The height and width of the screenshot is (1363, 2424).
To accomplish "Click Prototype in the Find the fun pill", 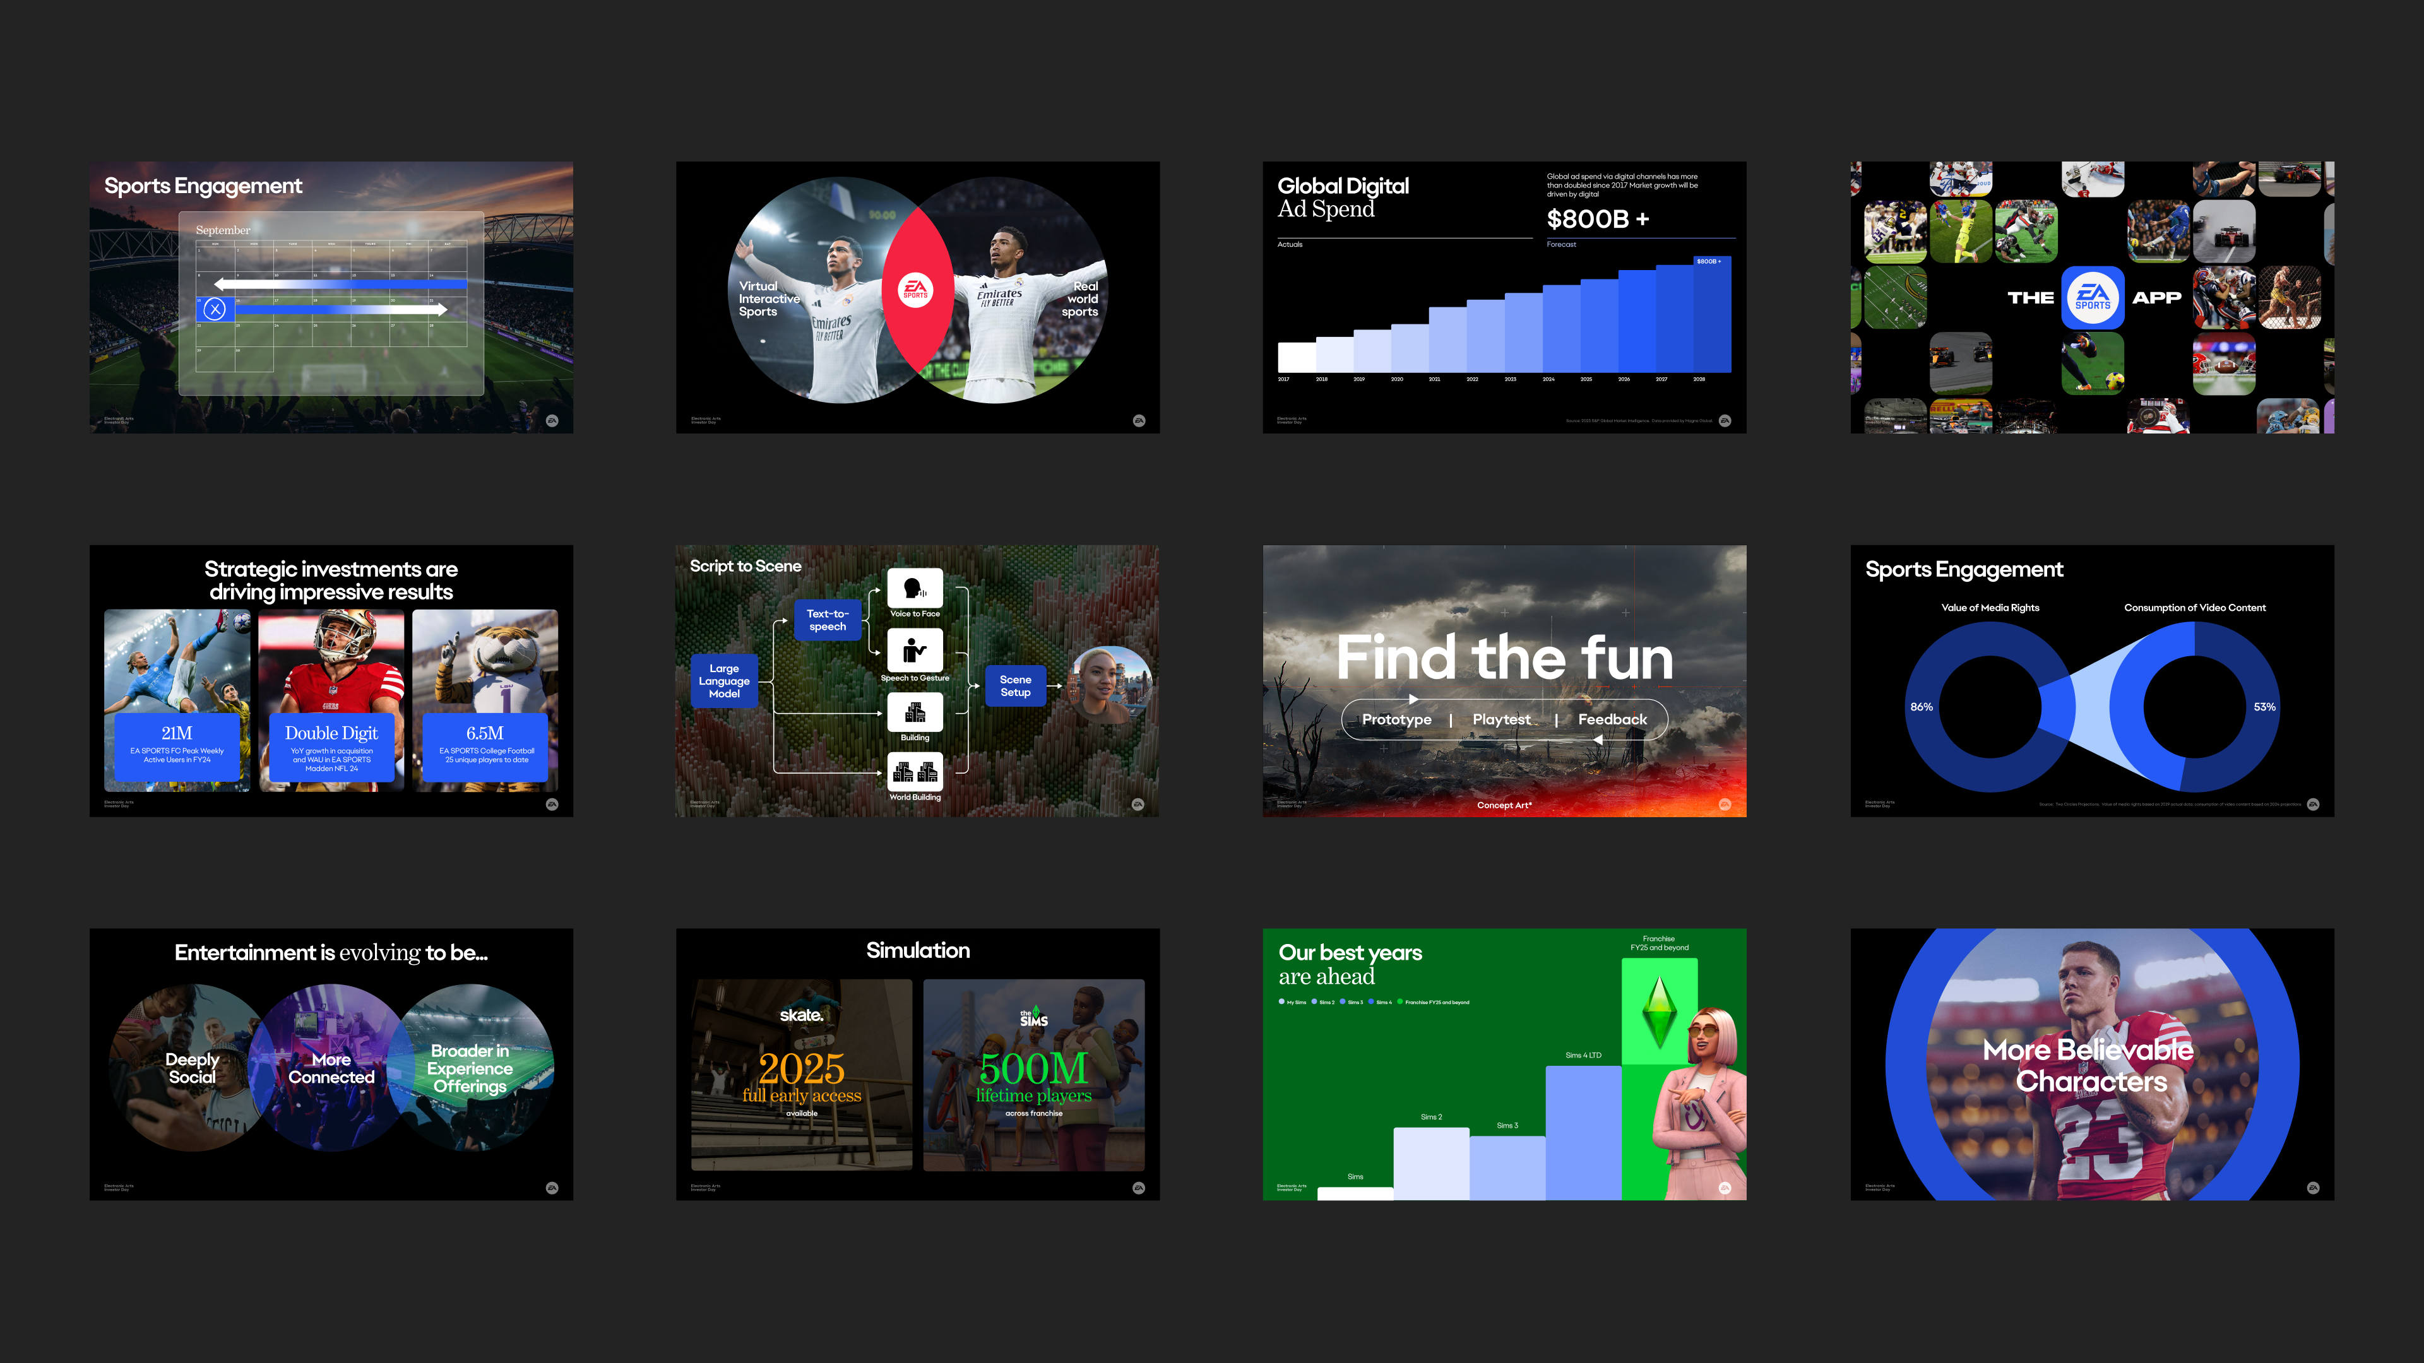I will 1396,719.
